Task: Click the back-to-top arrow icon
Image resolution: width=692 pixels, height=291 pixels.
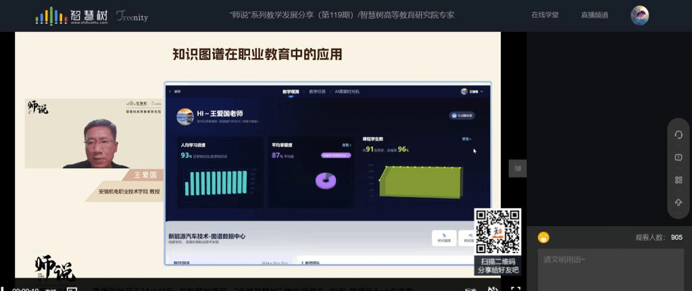Action: tap(678, 203)
